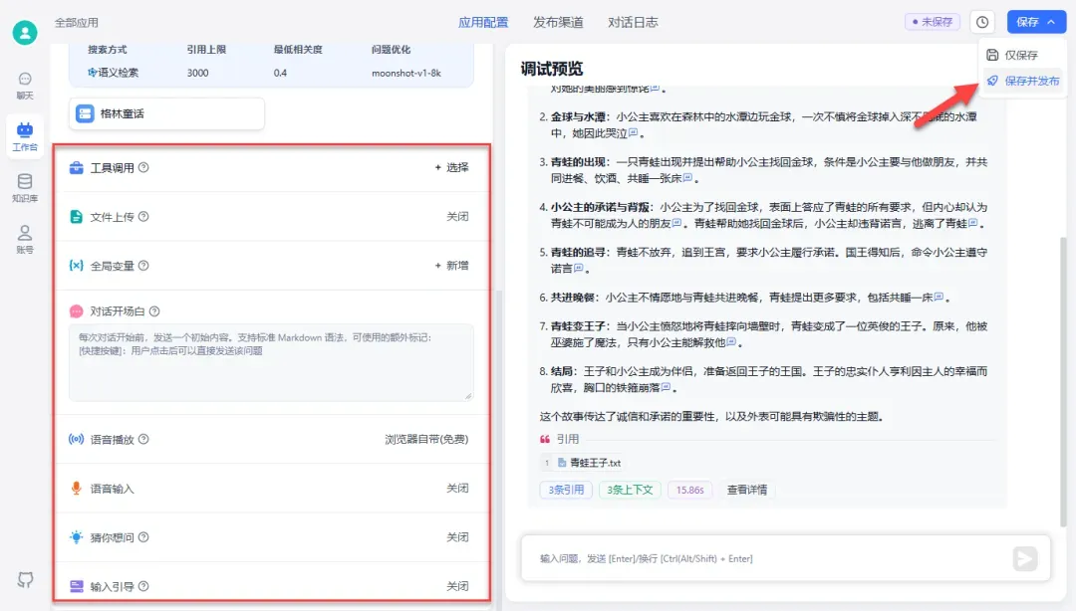This screenshot has width=1076, height=611.
Task: Click the 格林童话 dataset icon
Action: coord(85,113)
